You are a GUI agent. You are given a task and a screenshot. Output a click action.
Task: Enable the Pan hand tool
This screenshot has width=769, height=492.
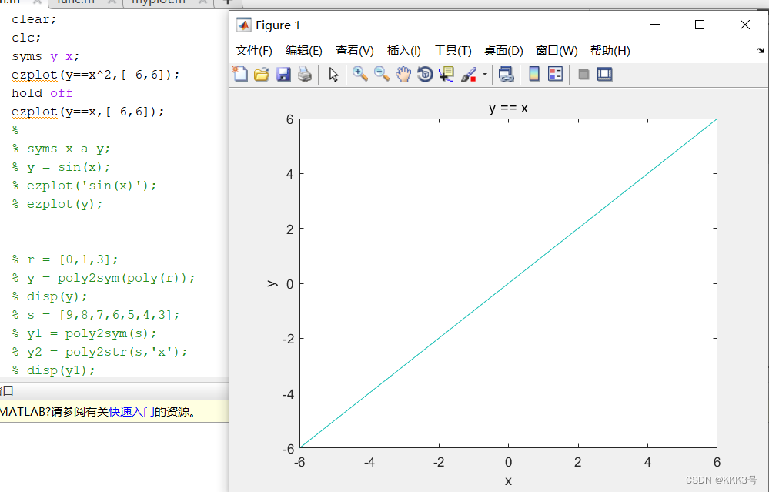click(x=403, y=74)
